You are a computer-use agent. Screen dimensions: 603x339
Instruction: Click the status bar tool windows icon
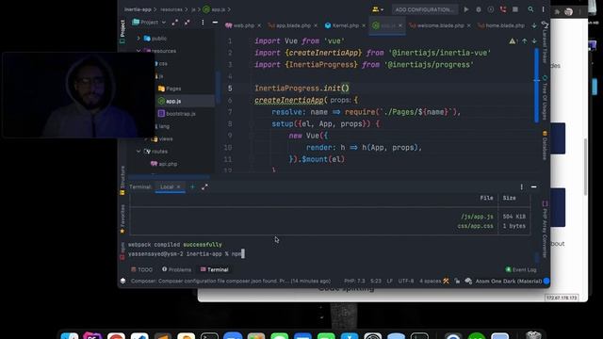(x=122, y=281)
